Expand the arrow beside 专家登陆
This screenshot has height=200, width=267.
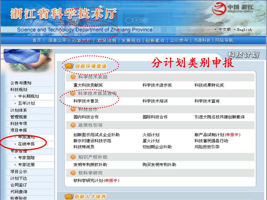tap(15, 158)
